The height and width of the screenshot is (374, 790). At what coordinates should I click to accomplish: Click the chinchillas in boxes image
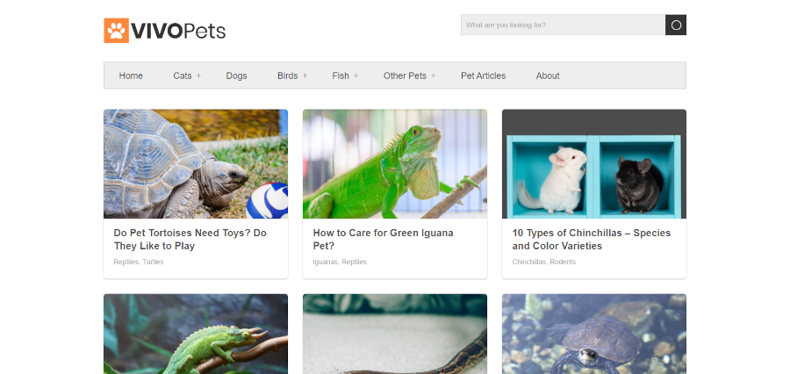point(593,163)
